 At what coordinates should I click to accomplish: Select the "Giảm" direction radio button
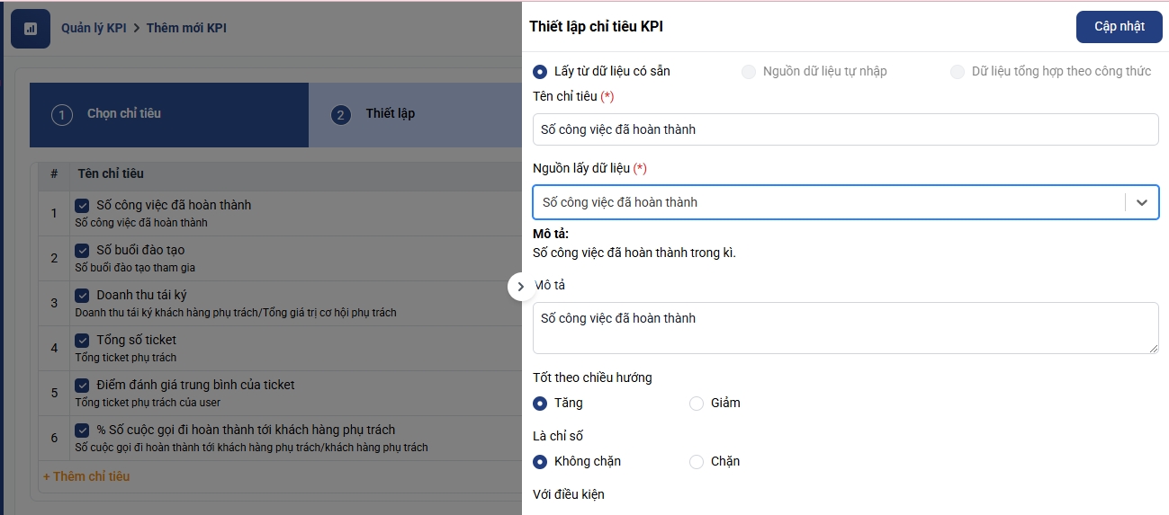[x=697, y=404]
